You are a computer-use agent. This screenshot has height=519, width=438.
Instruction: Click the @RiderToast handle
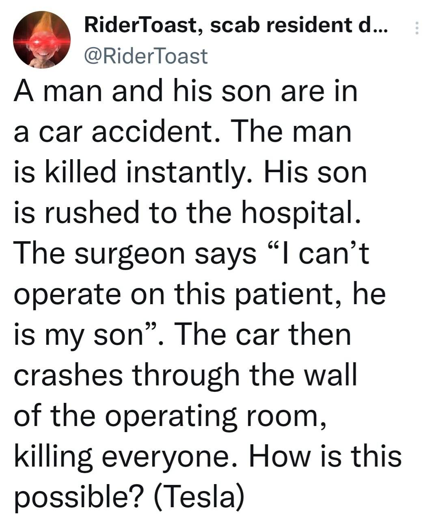pyautogui.click(x=145, y=56)
